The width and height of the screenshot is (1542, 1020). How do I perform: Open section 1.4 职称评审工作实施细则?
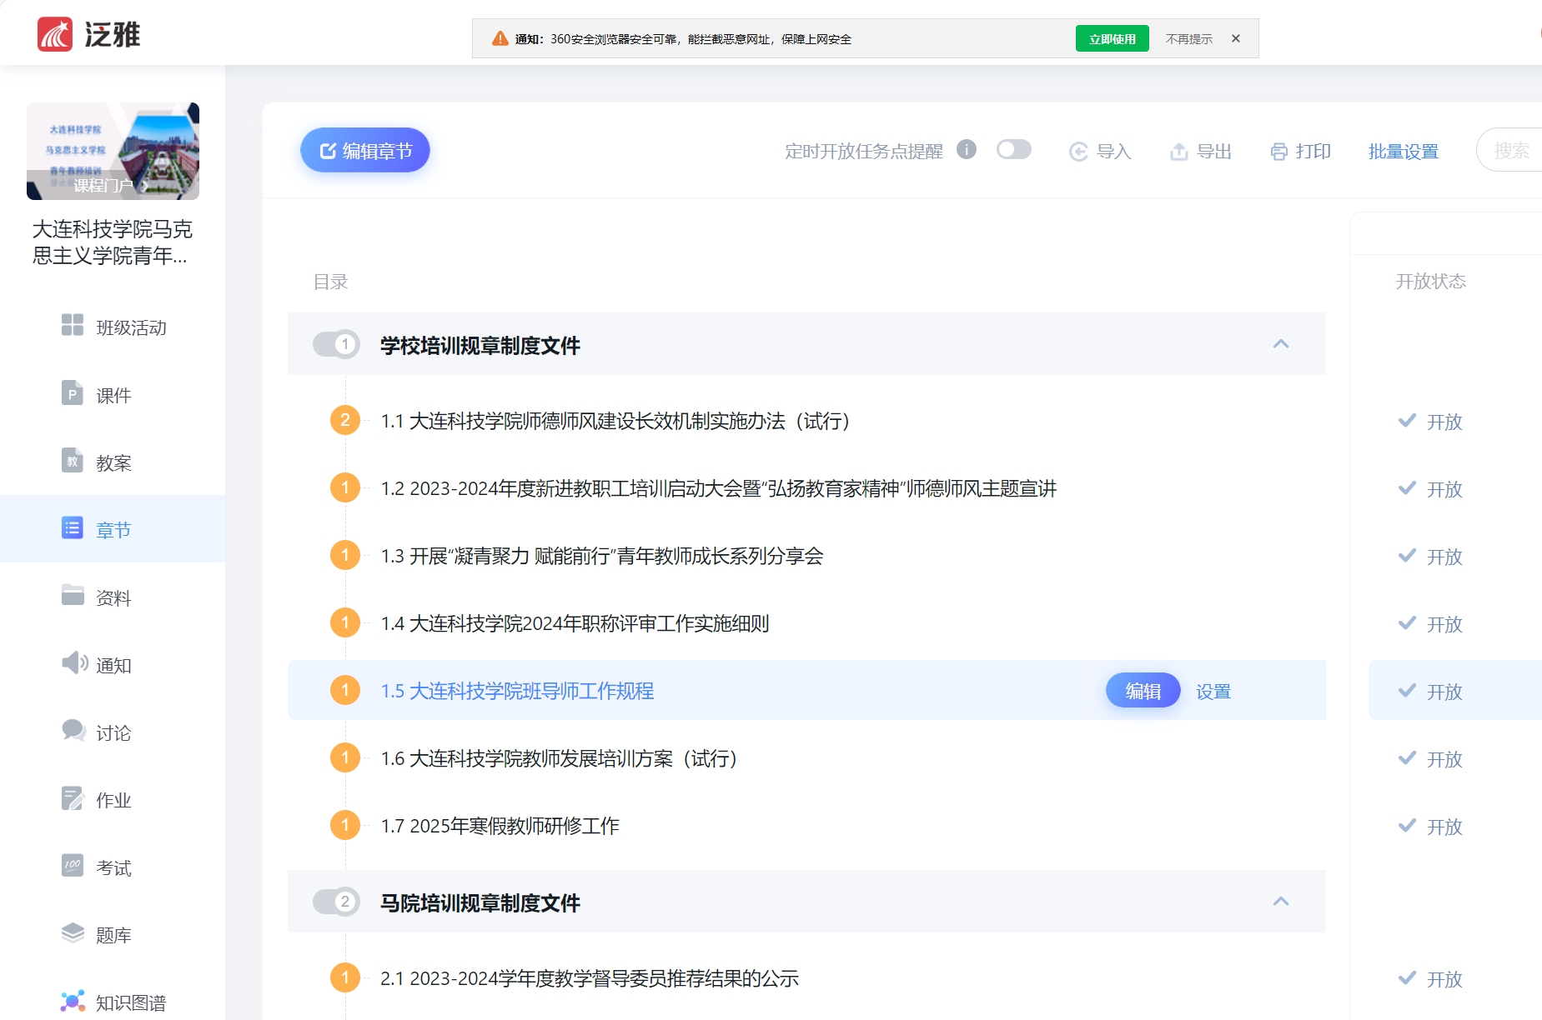pos(575,623)
